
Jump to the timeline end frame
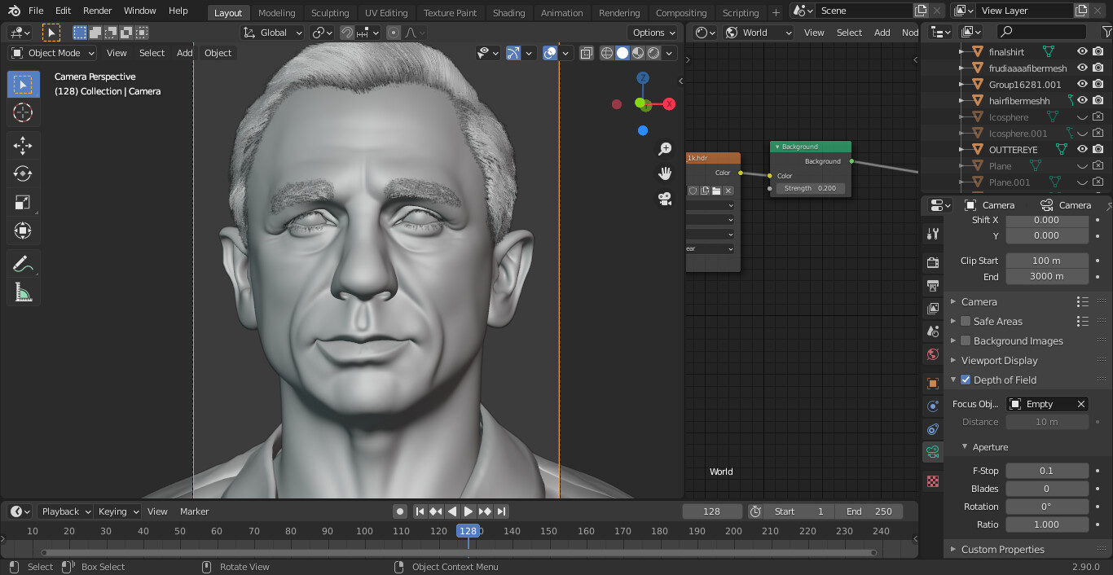pos(502,511)
